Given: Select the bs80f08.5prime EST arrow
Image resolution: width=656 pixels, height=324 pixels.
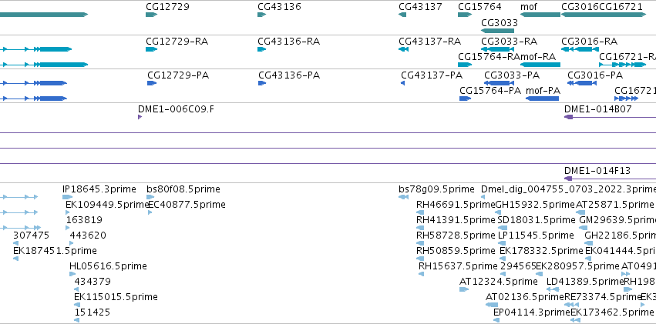Looking at the screenshot, I should pyautogui.click(x=150, y=197).
